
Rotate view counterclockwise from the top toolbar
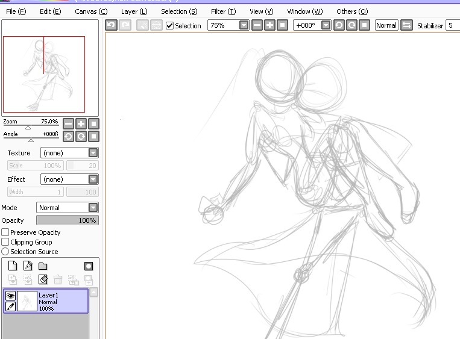coord(339,25)
